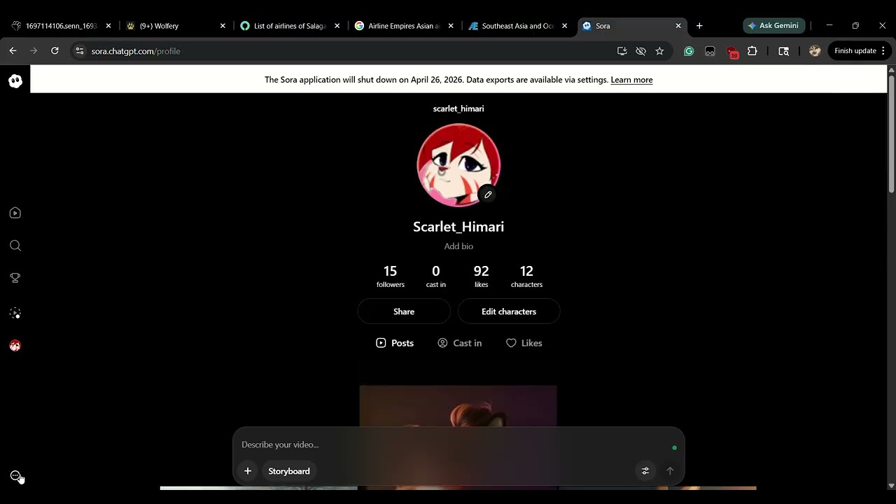Switch to the Likes tab
The width and height of the screenshot is (896, 504).
(524, 343)
